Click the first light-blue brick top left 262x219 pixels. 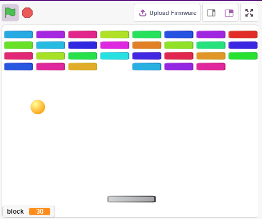18,35
